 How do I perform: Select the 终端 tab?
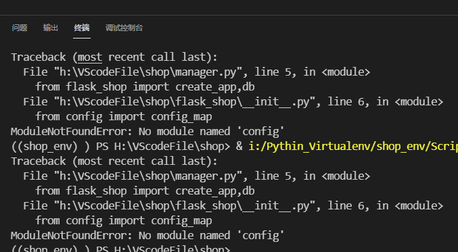[x=82, y=28]
